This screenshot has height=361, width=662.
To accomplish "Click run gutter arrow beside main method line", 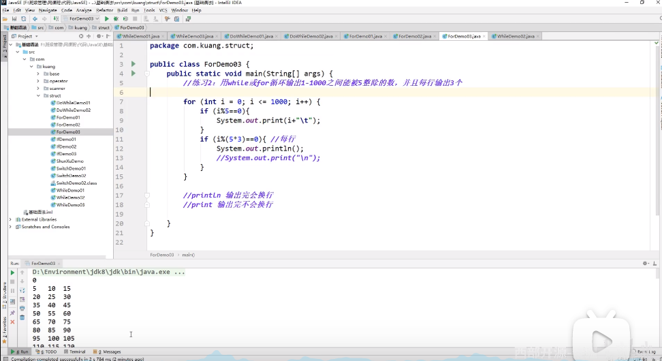I will [x=133, y=74].
